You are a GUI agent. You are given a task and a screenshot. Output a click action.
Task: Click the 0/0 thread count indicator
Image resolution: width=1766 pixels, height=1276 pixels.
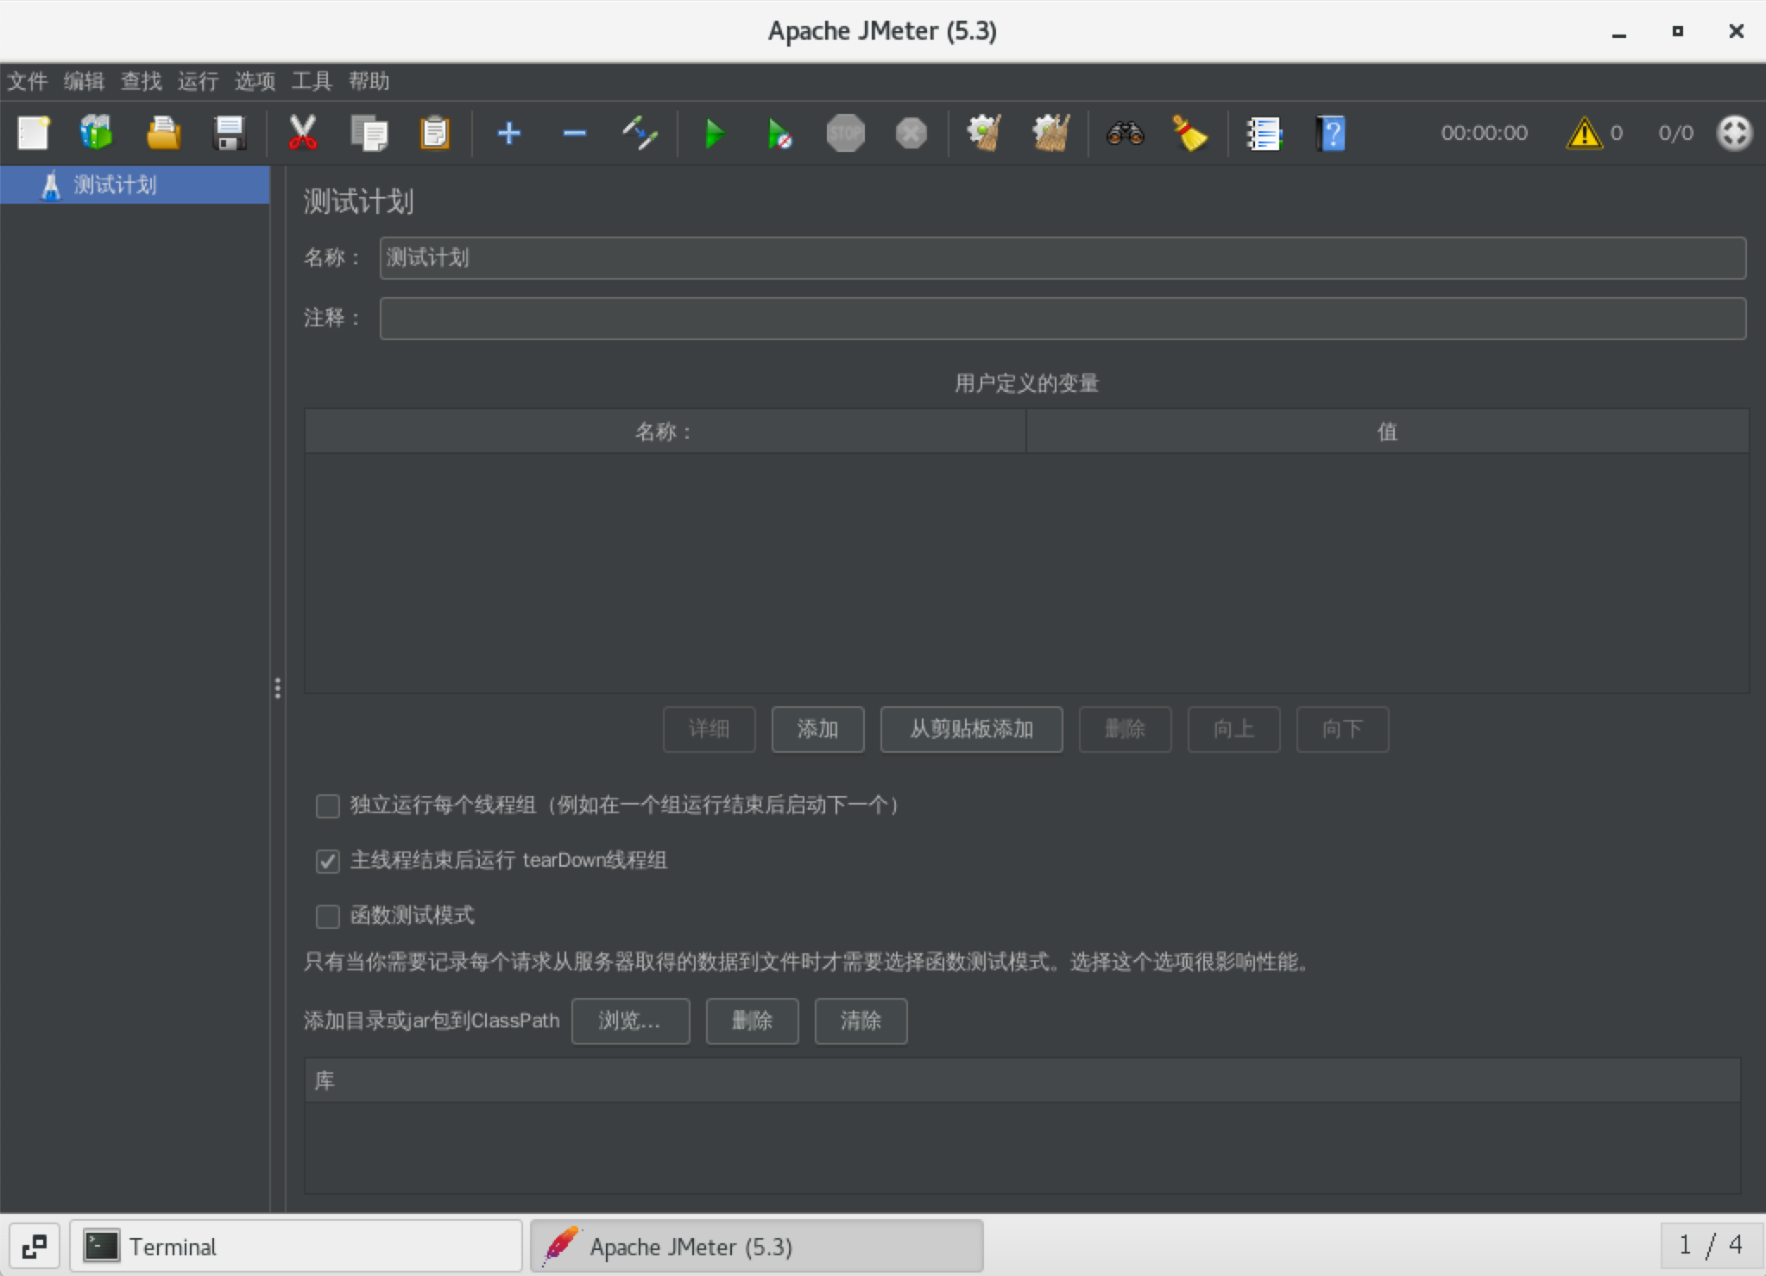1676,134
